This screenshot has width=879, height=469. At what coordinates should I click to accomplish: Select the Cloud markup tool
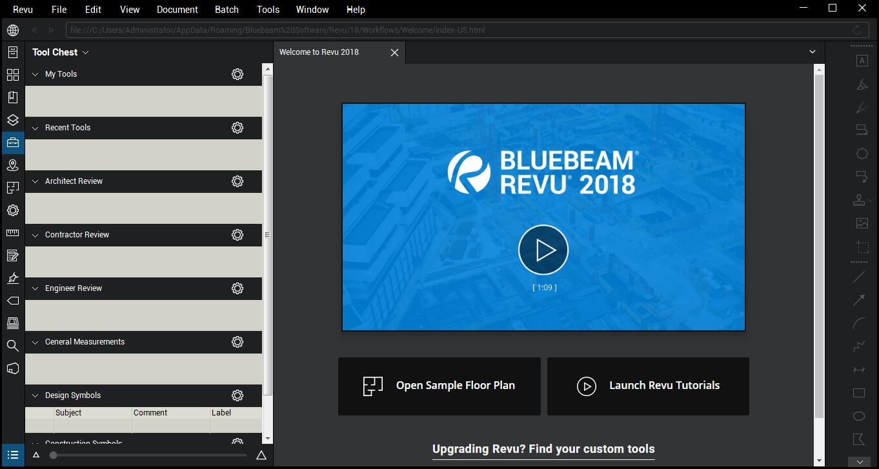[x=862, y=154]
